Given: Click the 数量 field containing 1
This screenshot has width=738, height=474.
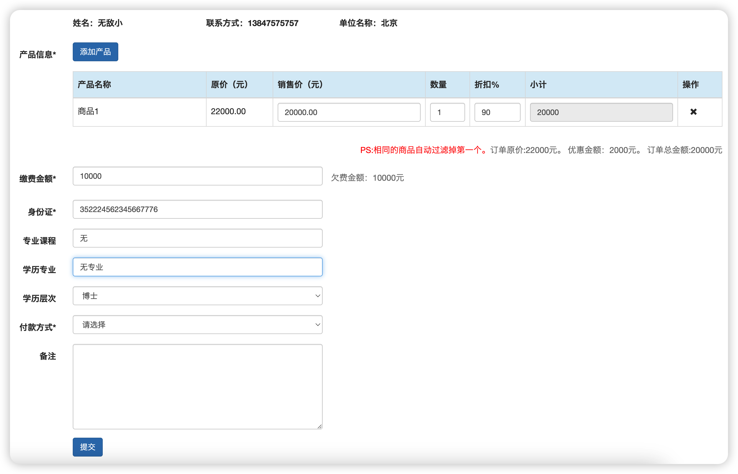Looking at the screenshot, I should [x=447, y=112].
